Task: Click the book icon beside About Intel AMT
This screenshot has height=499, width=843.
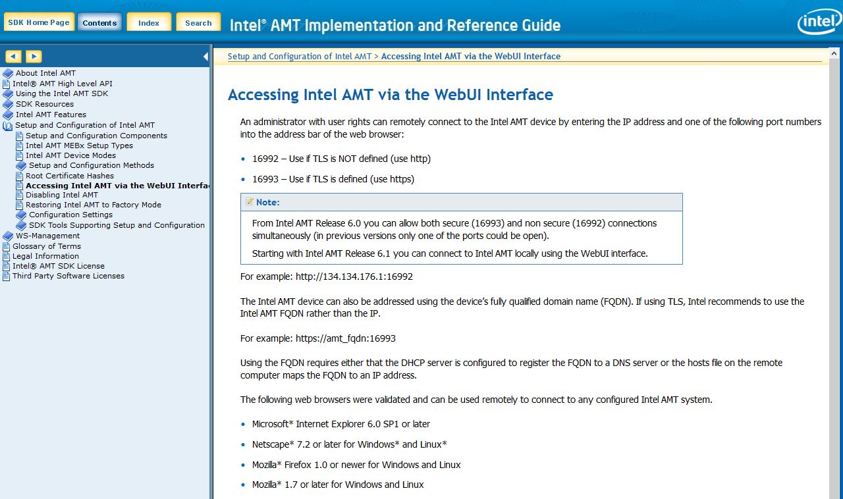Action: pyautogui.click(x=8, y=73)
